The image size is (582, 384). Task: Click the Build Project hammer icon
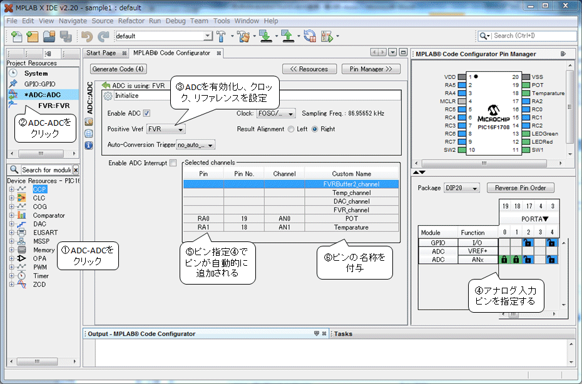pos(221,36)
